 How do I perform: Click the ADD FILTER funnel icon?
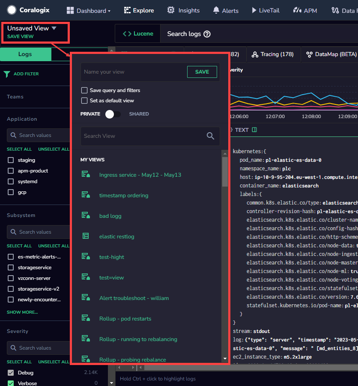7,74
